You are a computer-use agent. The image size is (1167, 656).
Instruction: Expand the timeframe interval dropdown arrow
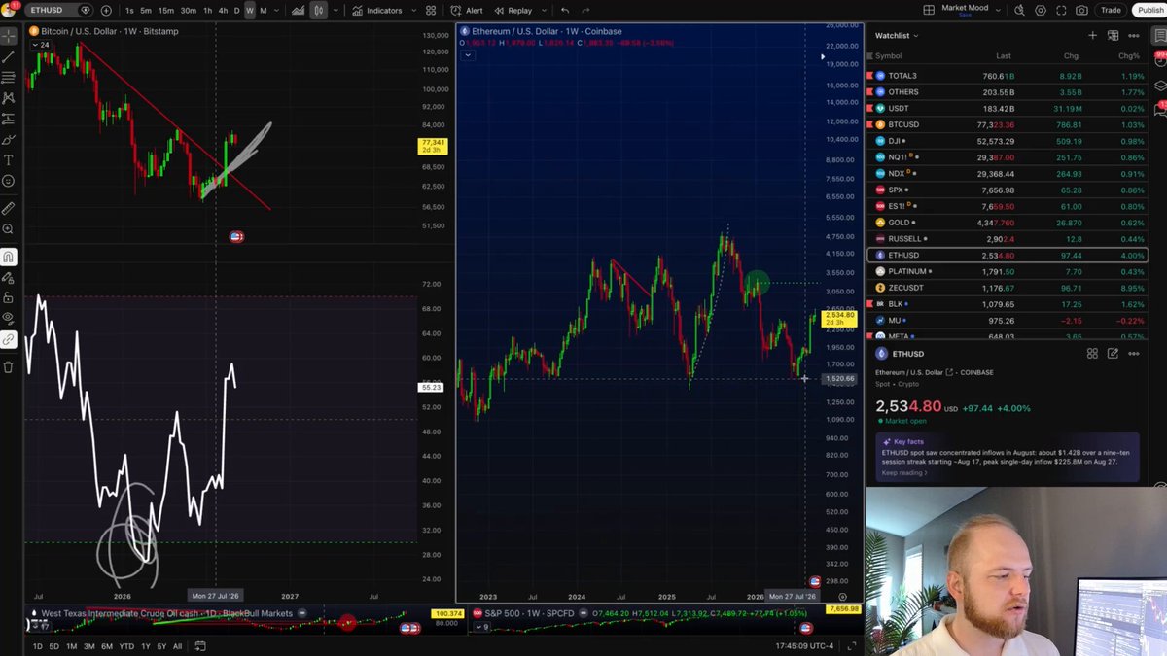pyautogui.click(x=276, y=10)
